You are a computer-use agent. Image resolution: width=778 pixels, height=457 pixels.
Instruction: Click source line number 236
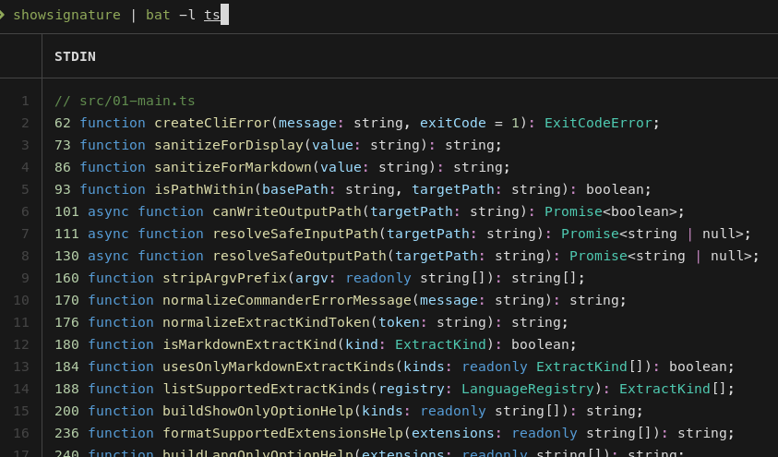click(66, 433)
